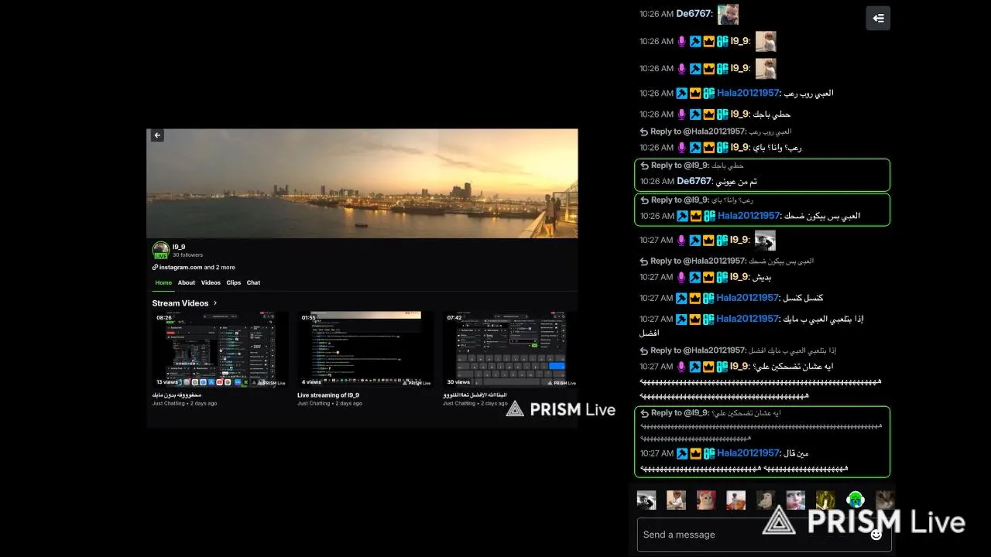Click the '30 views' label on the 07:42 video
This screenshot has width=991, height=557.
[x=458, y=381]
